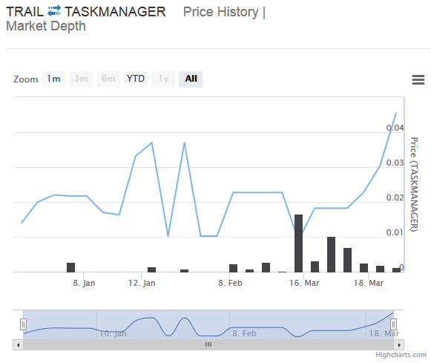This screenshot has width=431, height=363.
Task: Click the horizontal scrollbar thumb grip
Action: coord(208,344)
